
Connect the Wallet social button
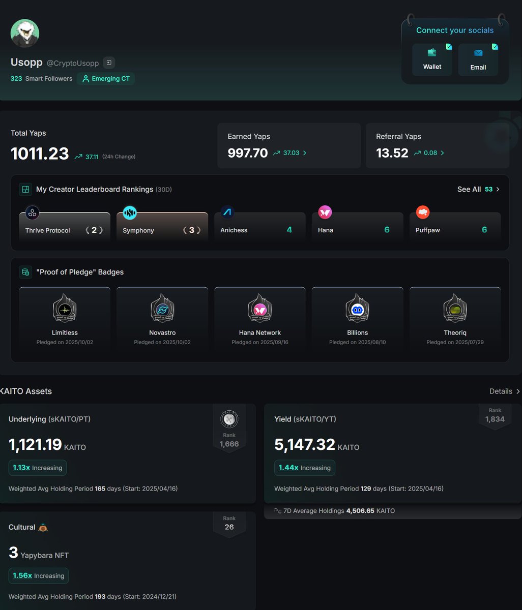pyautogui.click(x=432, y=59)
